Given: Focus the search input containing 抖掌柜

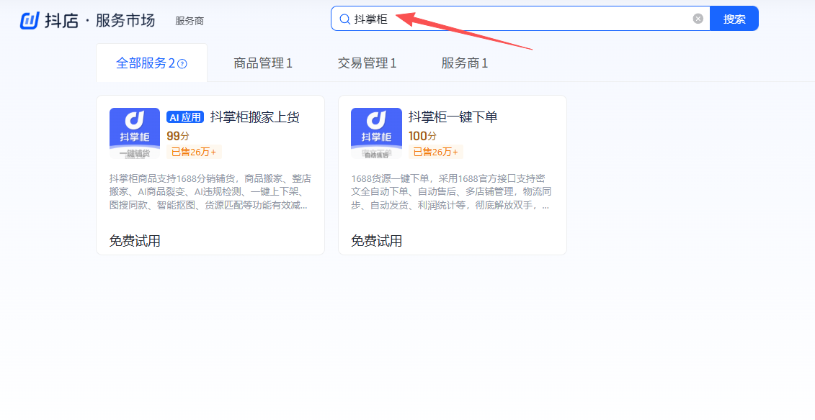Looking at the screenshot, I should [520, 19].
